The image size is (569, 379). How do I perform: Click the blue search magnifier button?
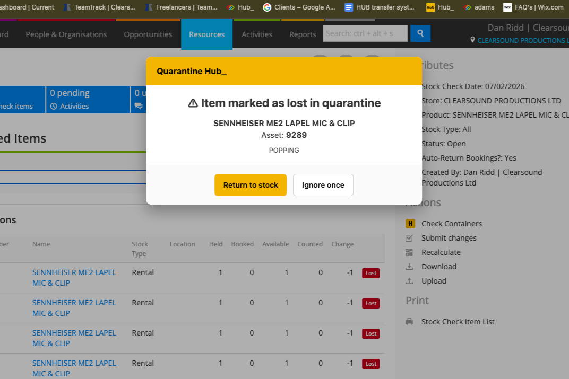(420, 33)
